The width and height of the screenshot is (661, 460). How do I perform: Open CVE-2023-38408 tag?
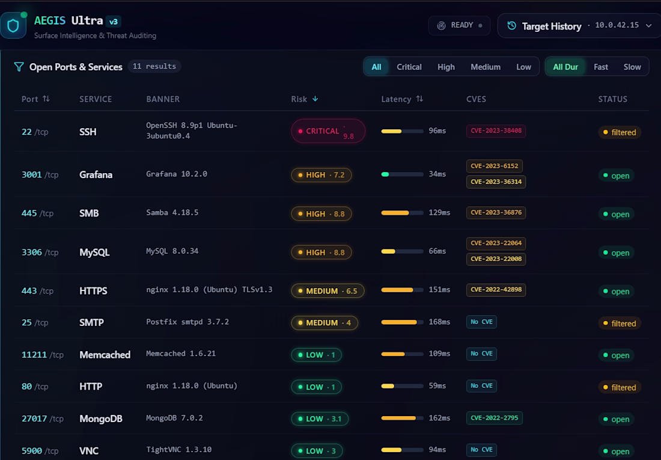[x=496, y=131]
